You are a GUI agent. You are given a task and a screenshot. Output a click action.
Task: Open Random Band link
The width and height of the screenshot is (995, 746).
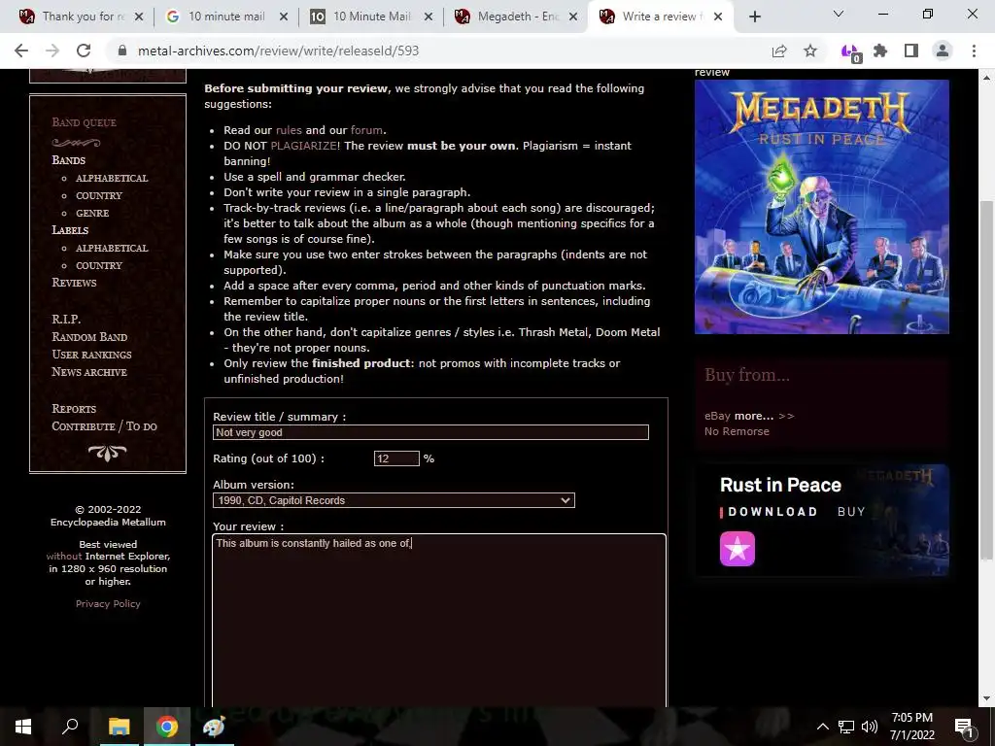(x=89, y=337)
